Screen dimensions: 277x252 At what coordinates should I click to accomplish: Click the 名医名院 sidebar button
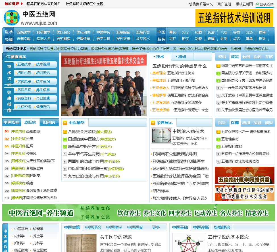24,90
